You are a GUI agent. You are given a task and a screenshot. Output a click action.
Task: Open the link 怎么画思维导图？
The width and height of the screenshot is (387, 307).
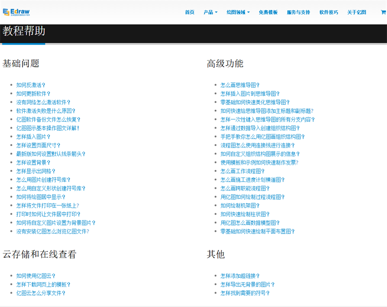point(240,85)
